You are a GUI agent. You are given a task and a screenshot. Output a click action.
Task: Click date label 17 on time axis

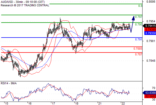[53, 103]
